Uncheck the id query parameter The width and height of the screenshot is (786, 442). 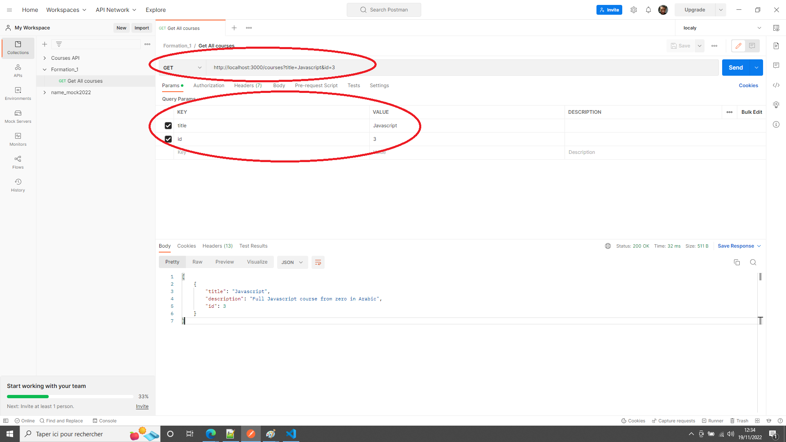tap(168, 139)
